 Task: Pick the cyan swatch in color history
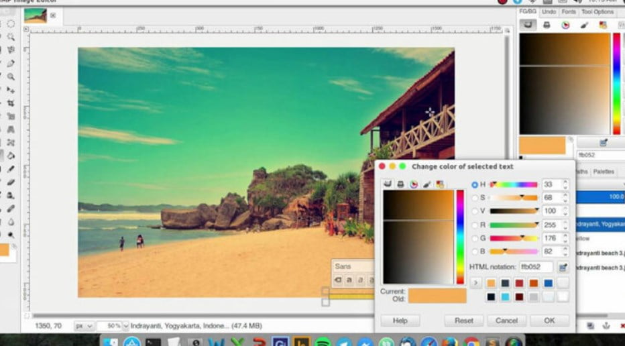(506, 296)
